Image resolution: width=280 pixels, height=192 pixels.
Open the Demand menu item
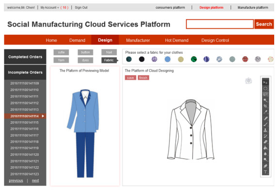pos(77,40)
